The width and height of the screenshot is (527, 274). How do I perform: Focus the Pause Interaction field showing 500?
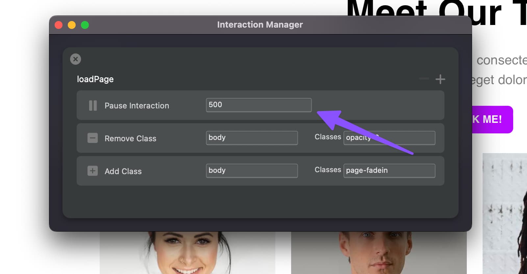(x=259, y=105)
